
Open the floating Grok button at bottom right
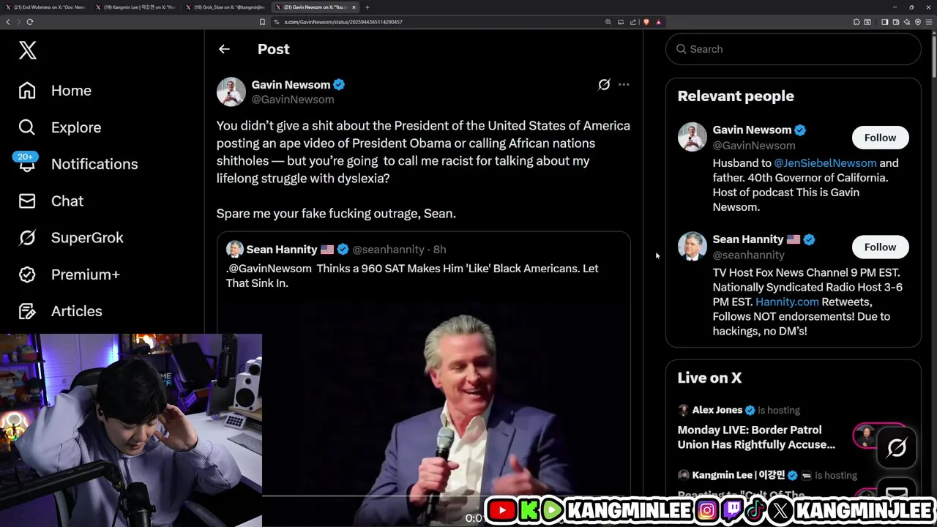point(897,448)
